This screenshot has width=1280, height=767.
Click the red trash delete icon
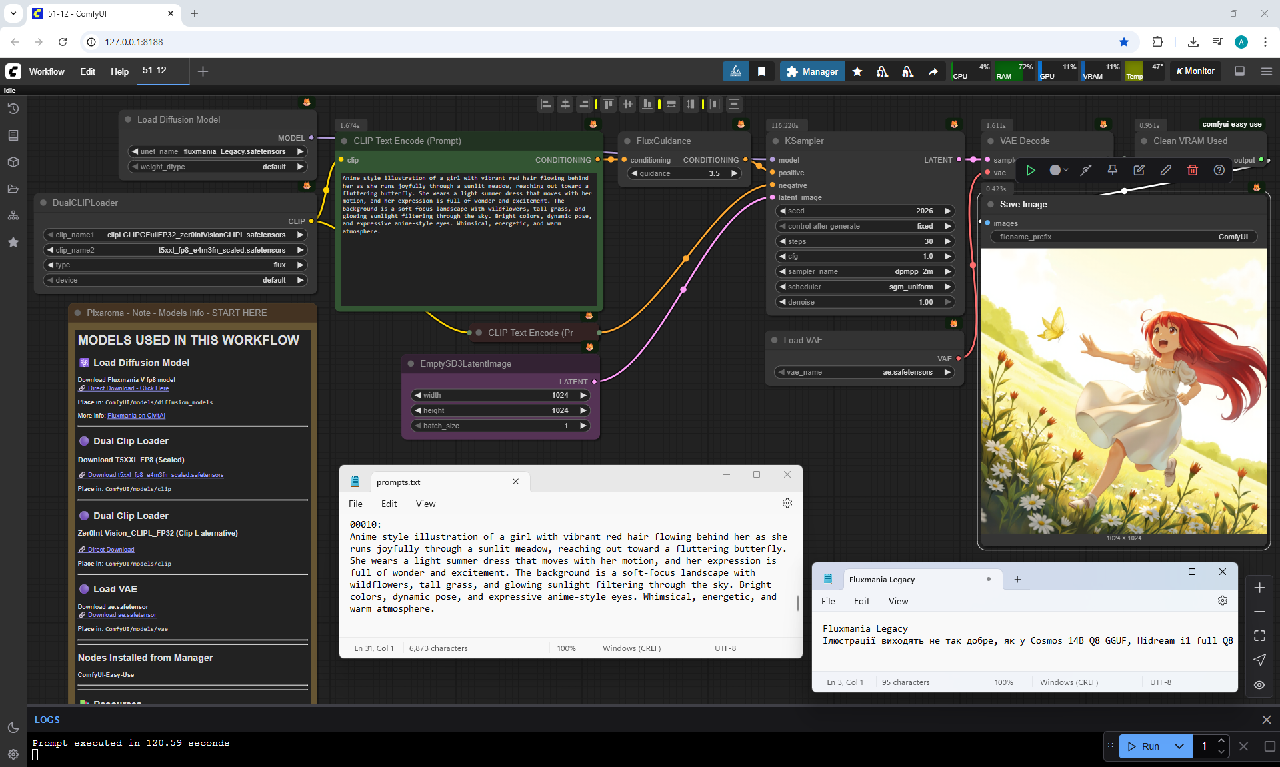pos(1192,170)
